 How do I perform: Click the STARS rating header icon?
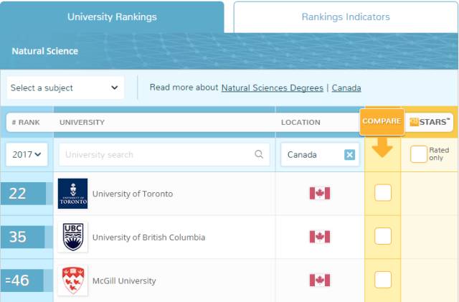pos(415,122)
